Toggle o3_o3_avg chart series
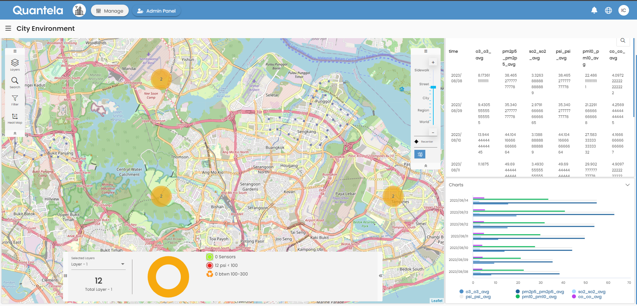The image size is (637, 306). (474, 292)
